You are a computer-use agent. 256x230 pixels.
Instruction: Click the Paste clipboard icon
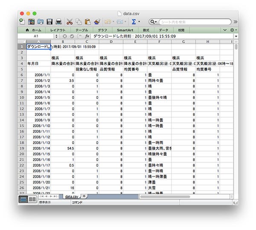click(87, 21)
